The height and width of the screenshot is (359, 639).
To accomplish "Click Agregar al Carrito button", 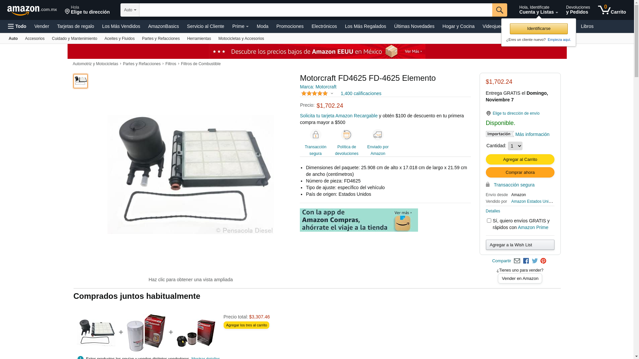I will pos(520,160).
